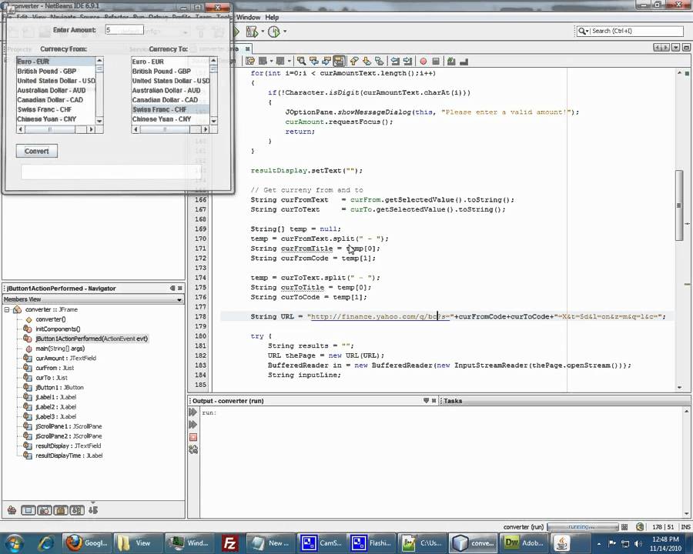Minimize Output panel with arrow icon
This screenshot has width=693, height=554.
426,400
